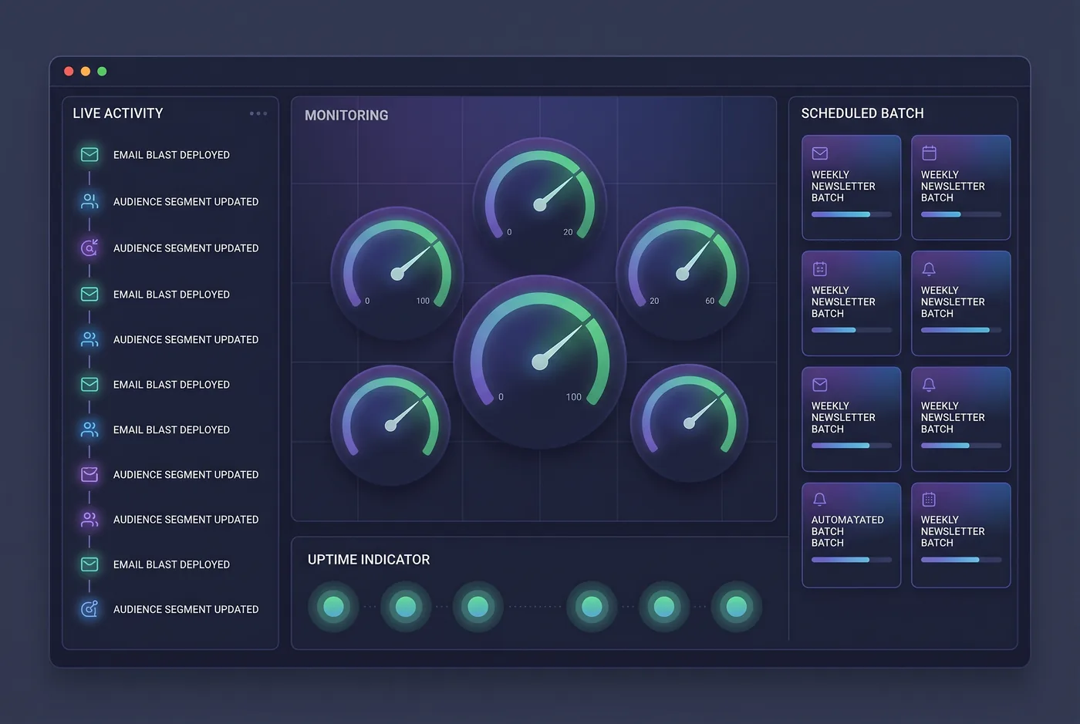
Task: Click the LIVE ACTIVITY panel heading
Action: point(118,113)
